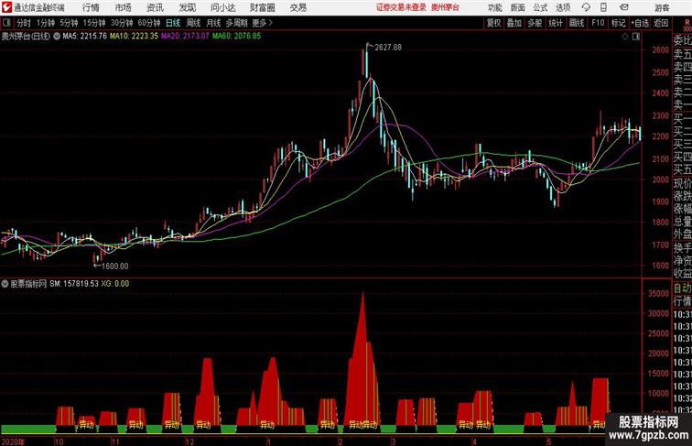
Task: Click the 35000 indicator axis label
Action: pos(658,293)
